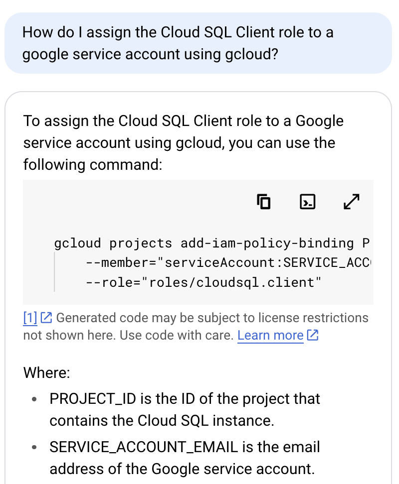Run the code in Cloud Shell

click(308, 202)
